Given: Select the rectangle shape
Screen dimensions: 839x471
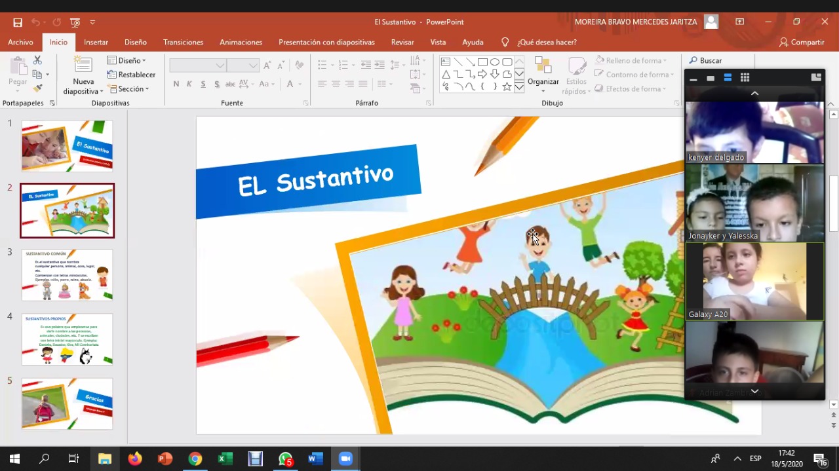Looking at the screenshot, I should click(x=482, y=62).
